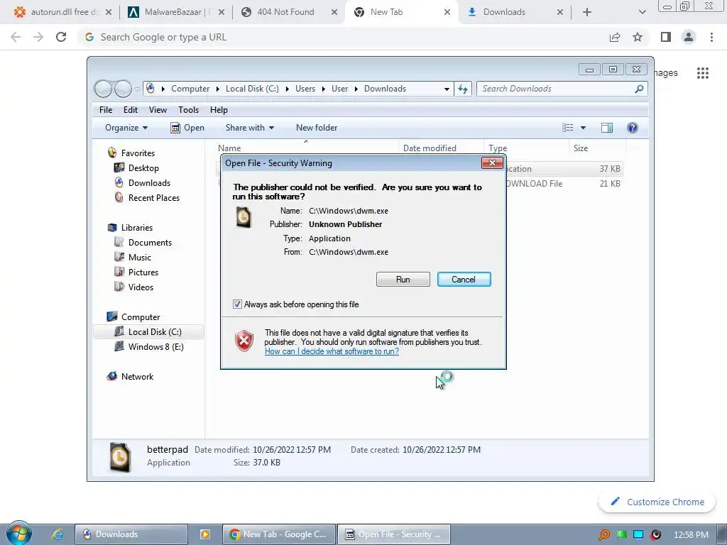Screen dimensions: 727x545
Task: Open Music library in navigation pane
Action: [140, 257]
